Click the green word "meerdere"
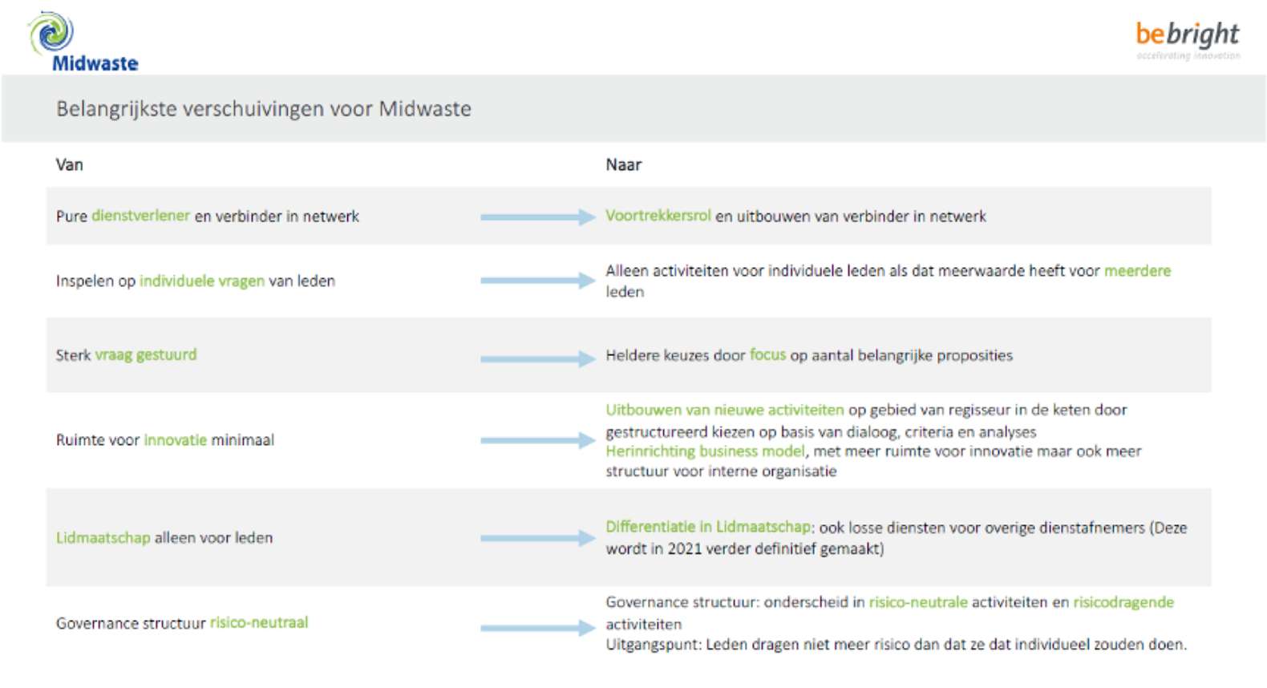 [x=1137, y=271]
